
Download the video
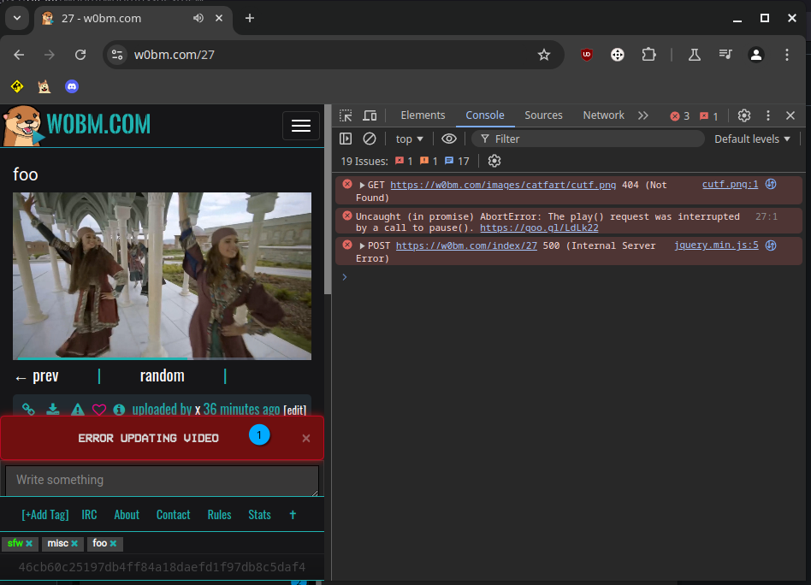coord(53,410)
